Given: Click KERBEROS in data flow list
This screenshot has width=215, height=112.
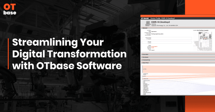Looking at the screenshot, I should coord(146,90).
